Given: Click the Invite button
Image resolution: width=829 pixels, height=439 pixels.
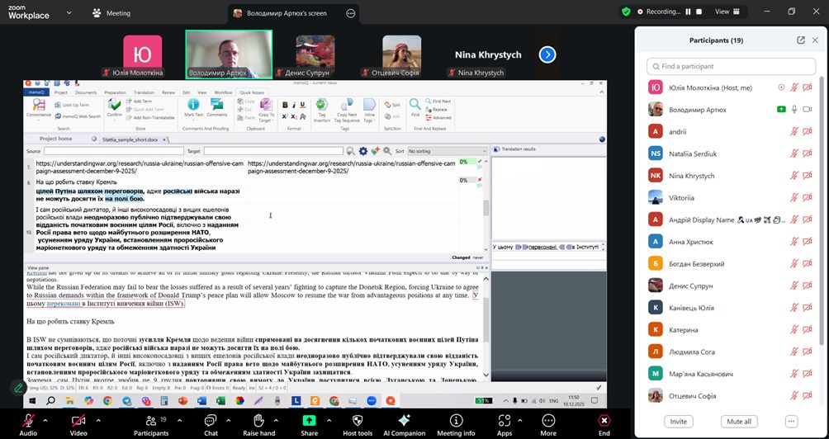Looking at the screenshot, I should (x=678, y=421).
